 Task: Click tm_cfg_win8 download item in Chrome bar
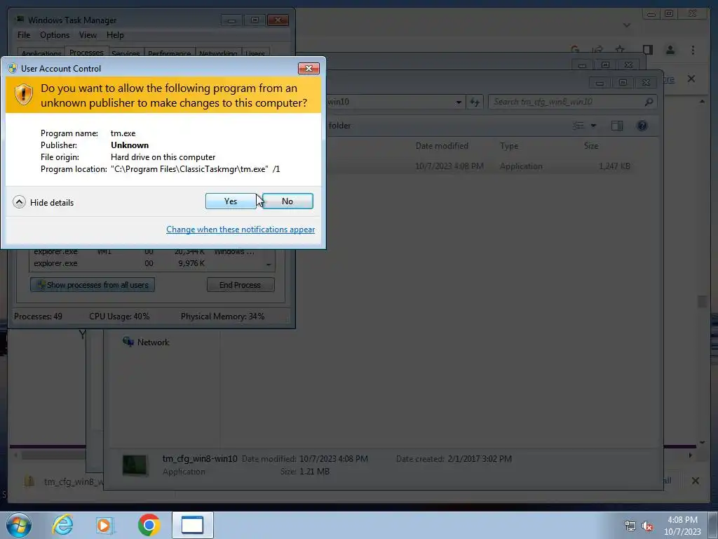tap(64, 481)
